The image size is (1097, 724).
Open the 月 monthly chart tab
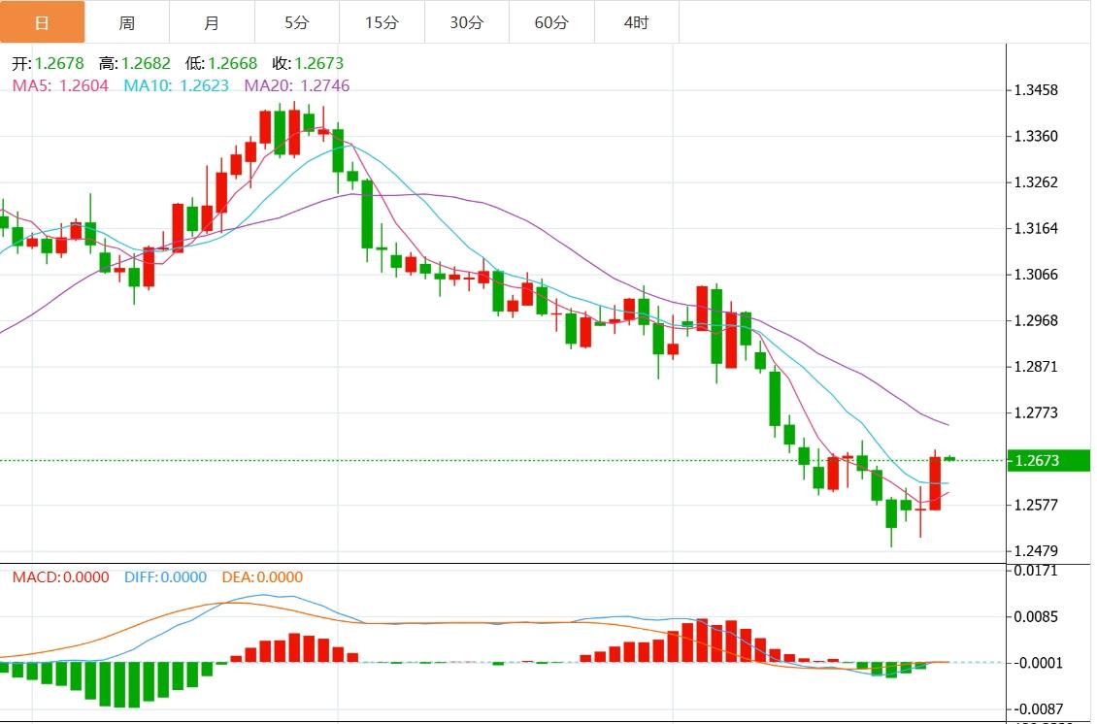pyautogui.click(x=212, y=22)
